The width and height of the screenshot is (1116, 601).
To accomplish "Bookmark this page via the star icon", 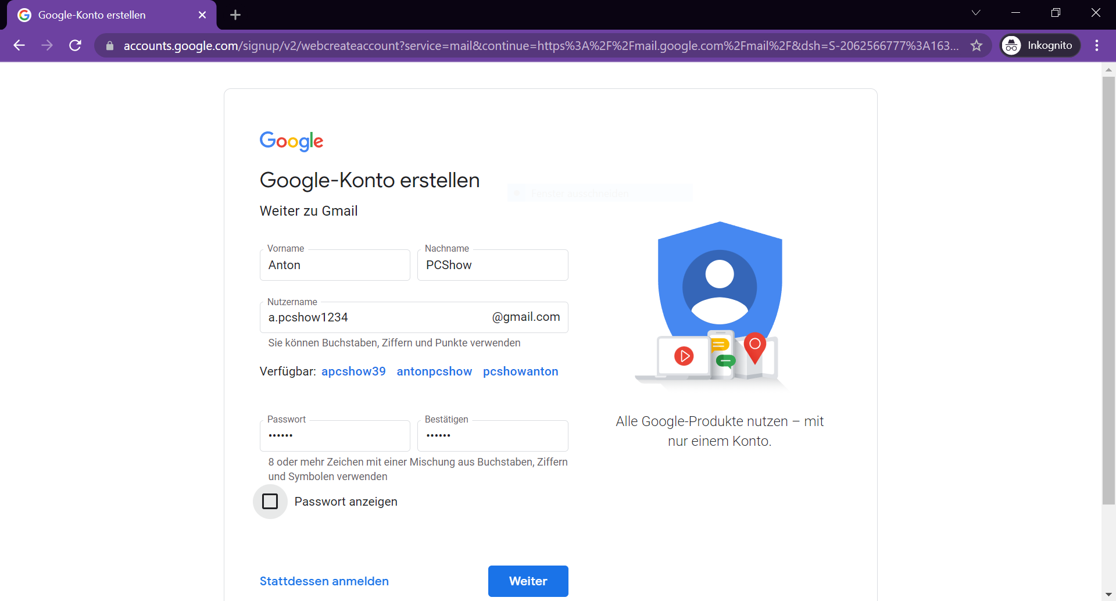I will click(977, 45).
